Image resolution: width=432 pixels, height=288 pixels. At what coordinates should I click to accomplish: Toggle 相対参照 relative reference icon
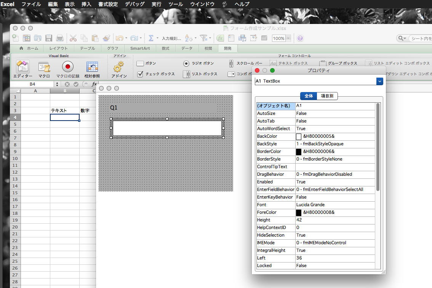(92, 68)
